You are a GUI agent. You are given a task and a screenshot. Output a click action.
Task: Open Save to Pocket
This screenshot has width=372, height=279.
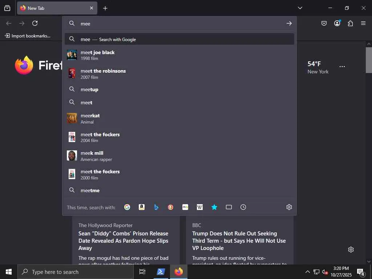(324, 23)
